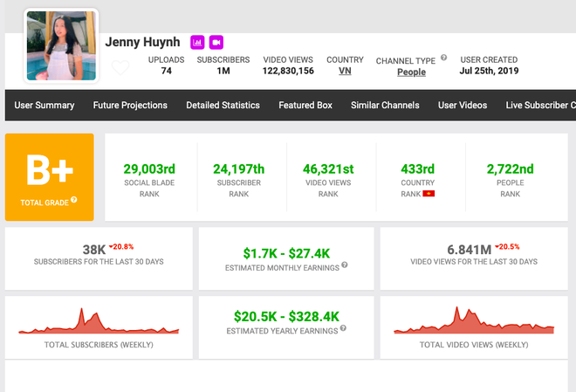Click the Total Subscribers weekly chart
576x392 pixels.
point(99,321)
